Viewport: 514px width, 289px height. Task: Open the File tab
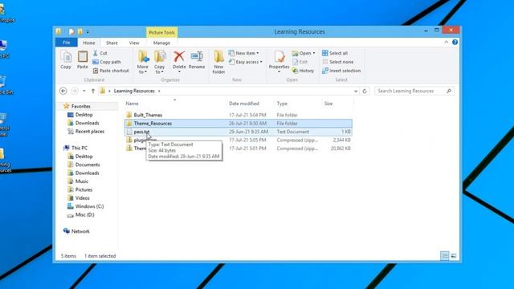(66, 43)
